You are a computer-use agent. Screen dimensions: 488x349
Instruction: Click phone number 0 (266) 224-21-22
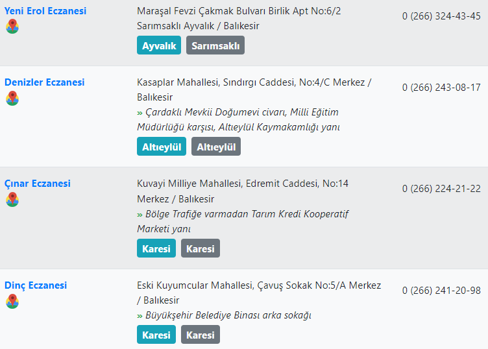441,189
